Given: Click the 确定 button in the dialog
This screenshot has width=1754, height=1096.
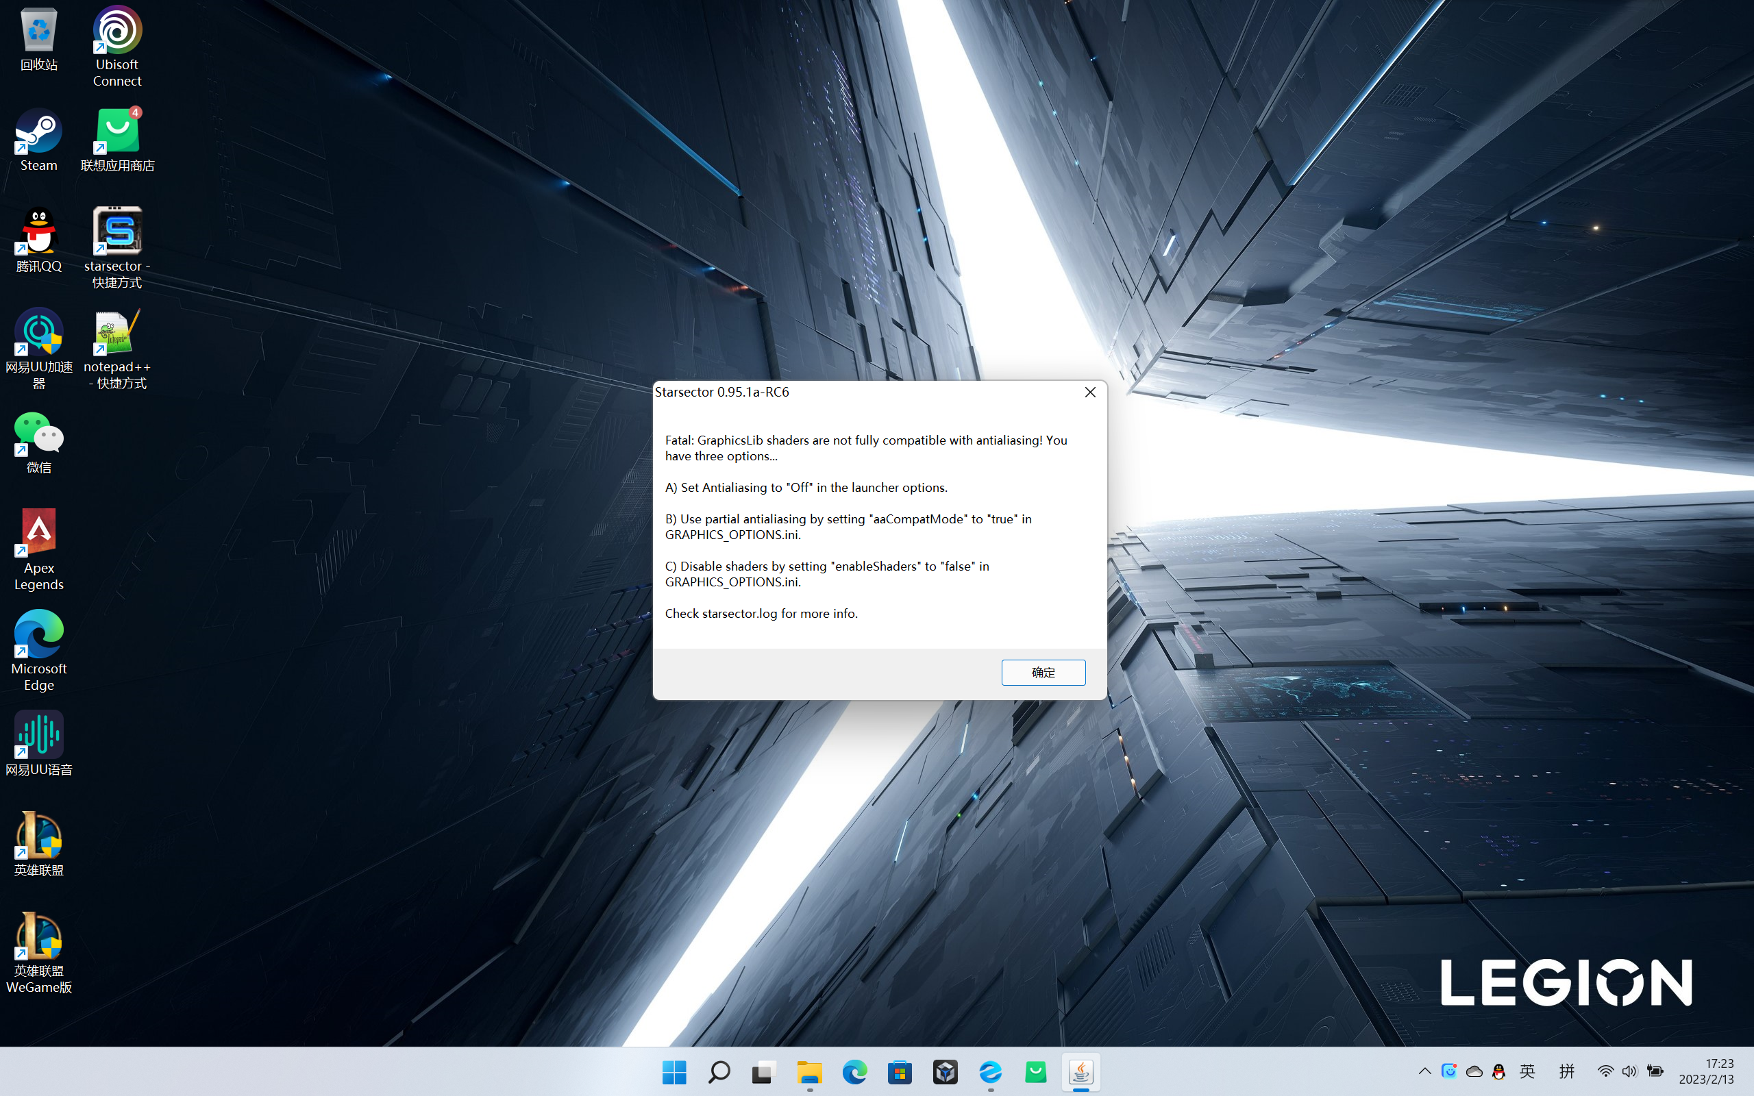Looking at the screenshot, I should pyautogui.click(x=1043, y=672).
